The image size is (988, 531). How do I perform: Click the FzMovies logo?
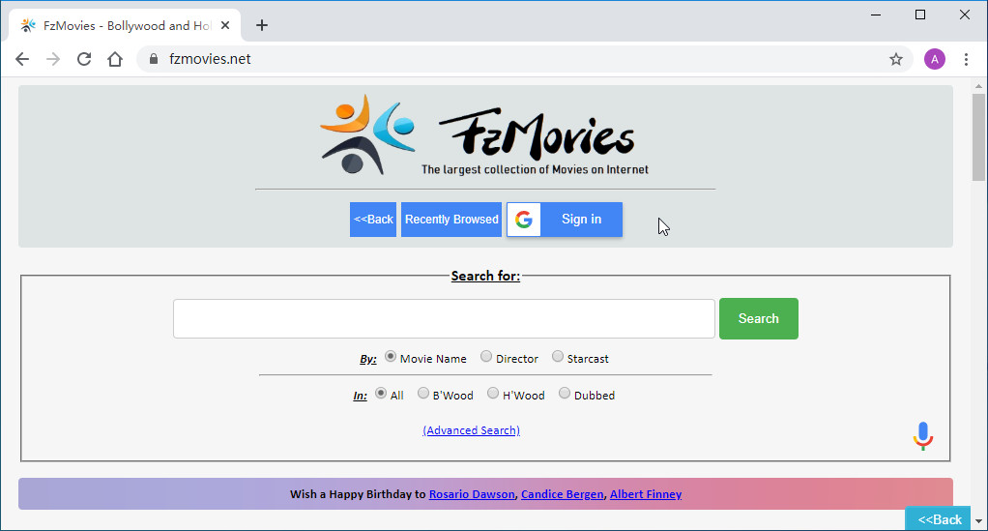tap(484, 135)
